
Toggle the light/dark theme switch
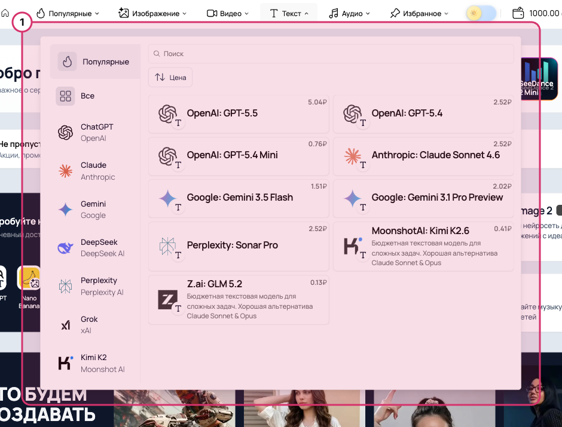(x=481, y=14)
